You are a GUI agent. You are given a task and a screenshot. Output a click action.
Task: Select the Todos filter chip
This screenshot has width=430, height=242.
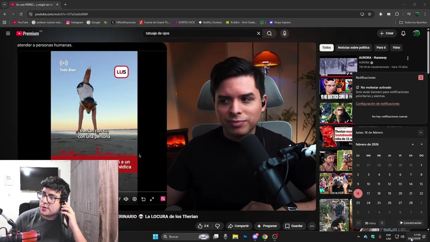[x=327, y=47]
